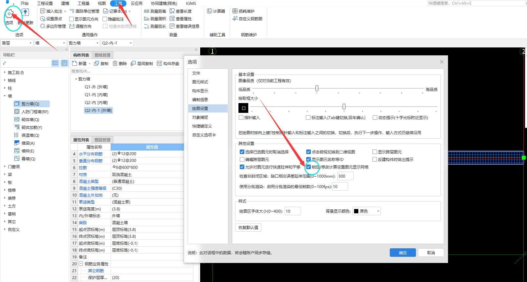Open 水平分布钢筋 property link
This screenshot has width=527, height=282.
coord(91,154)
